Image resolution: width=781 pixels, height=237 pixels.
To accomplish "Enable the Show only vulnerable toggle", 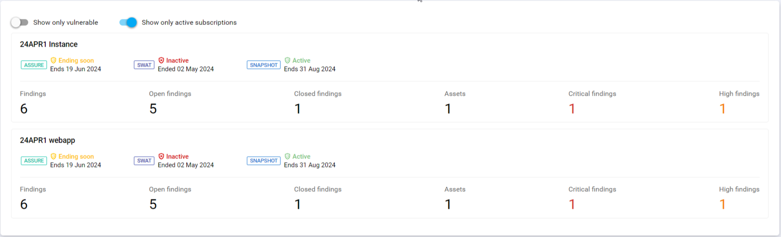I will pyautogui.click(x=20, y=22).
